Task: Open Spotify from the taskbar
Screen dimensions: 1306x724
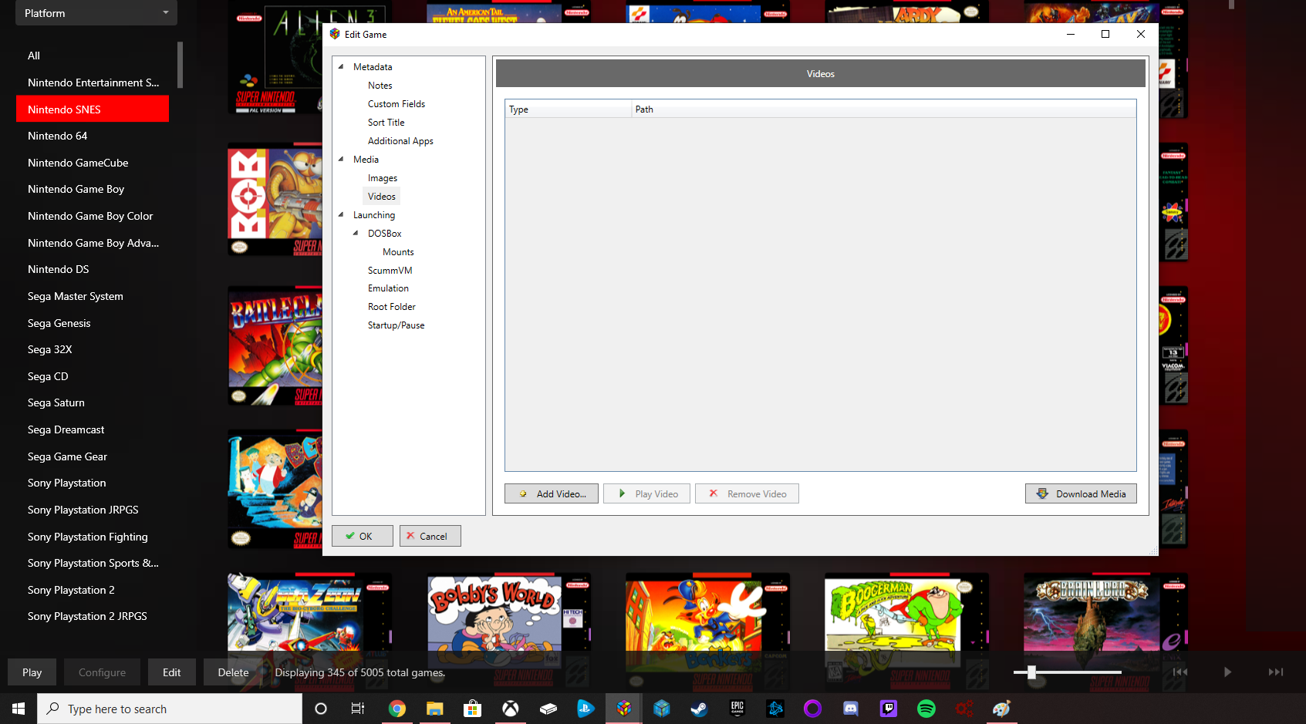Action: point(926,709)
